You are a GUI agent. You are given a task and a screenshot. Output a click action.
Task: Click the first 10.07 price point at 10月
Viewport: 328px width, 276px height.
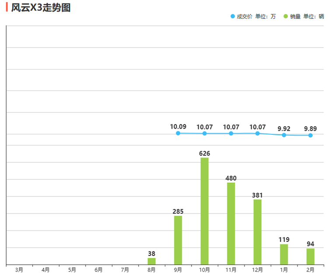tap(205, 133)
